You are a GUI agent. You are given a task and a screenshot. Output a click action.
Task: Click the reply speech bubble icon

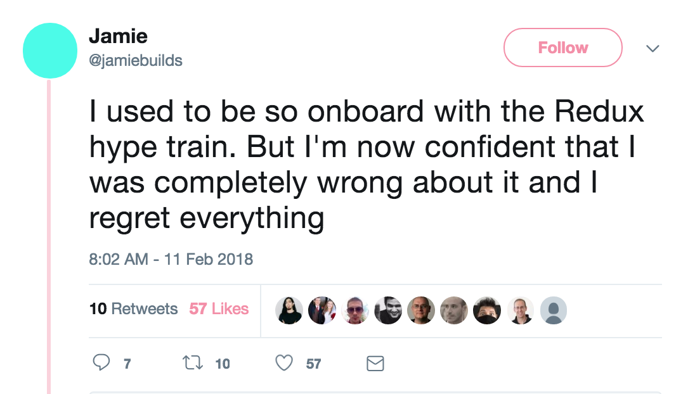coord(102,363)
